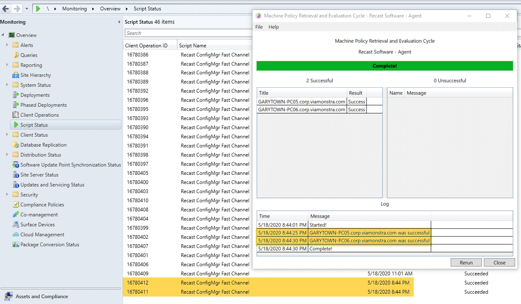Click the Rerun button
521x304 pixels.
point(466,262)
